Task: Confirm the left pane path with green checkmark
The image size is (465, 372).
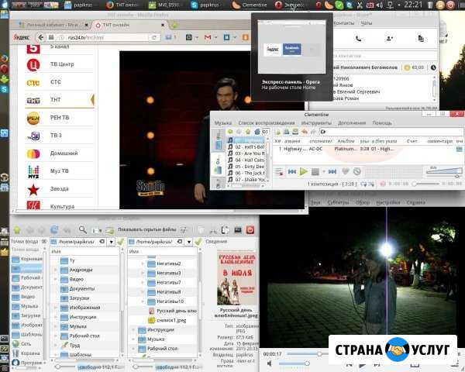Action: tap(120, 242)
